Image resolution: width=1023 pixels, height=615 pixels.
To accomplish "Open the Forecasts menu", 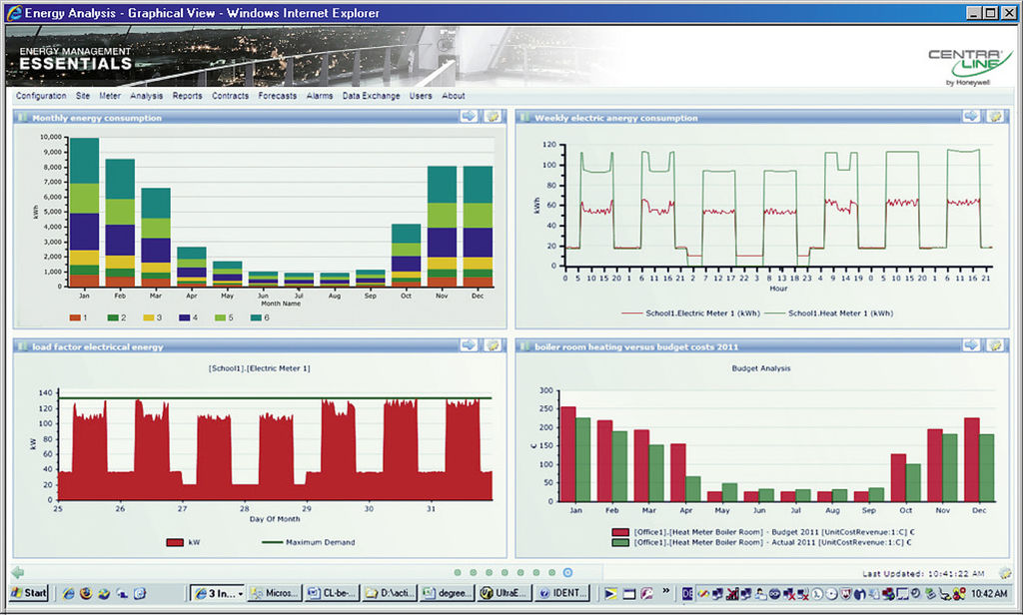I will tap(277, 96).
